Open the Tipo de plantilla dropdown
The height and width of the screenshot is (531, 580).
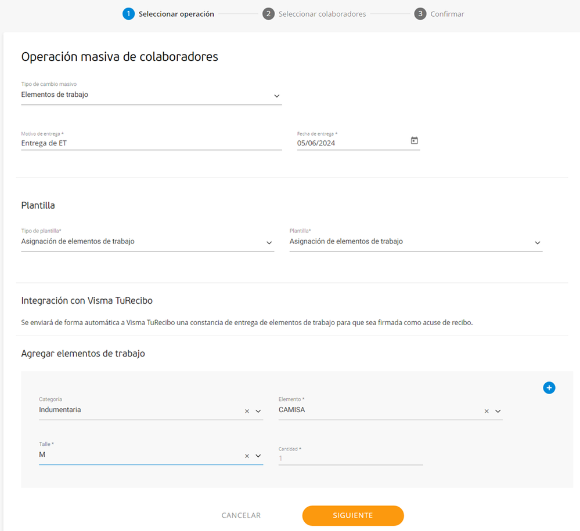(269, 242)
